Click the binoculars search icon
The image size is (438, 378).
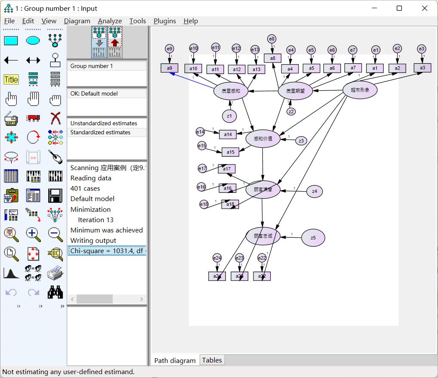55,292
